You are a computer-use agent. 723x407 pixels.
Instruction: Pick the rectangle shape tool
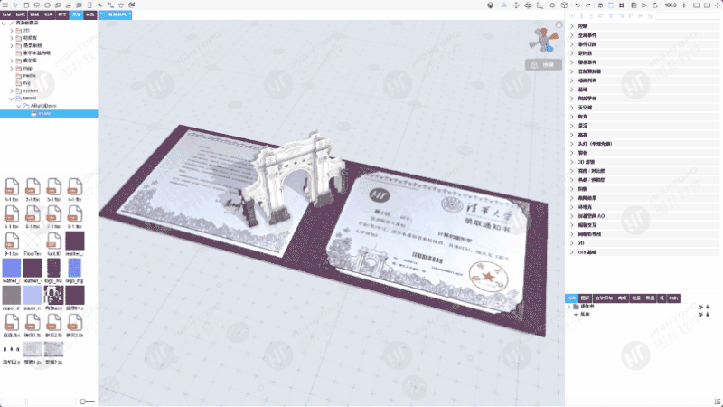pyautogui.click(x=26, y=5)
